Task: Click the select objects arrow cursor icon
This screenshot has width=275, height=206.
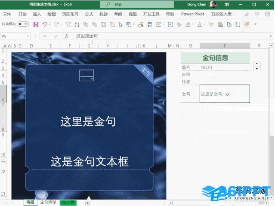Action: 121,24
